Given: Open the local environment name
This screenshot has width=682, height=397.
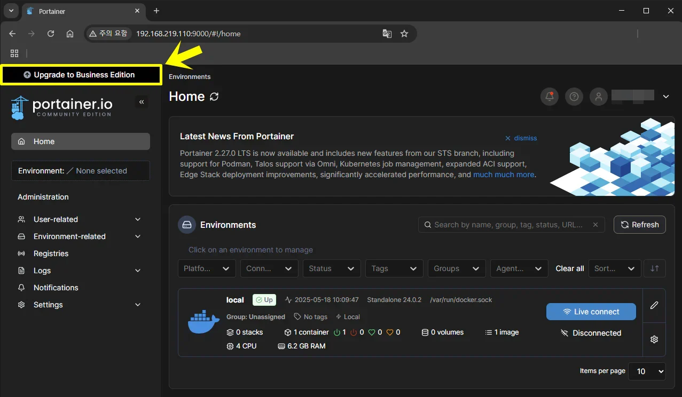Looking at the screenshot, I should 235,300.
